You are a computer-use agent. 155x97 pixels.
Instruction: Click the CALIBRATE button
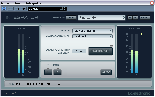(x=101, y=51)
